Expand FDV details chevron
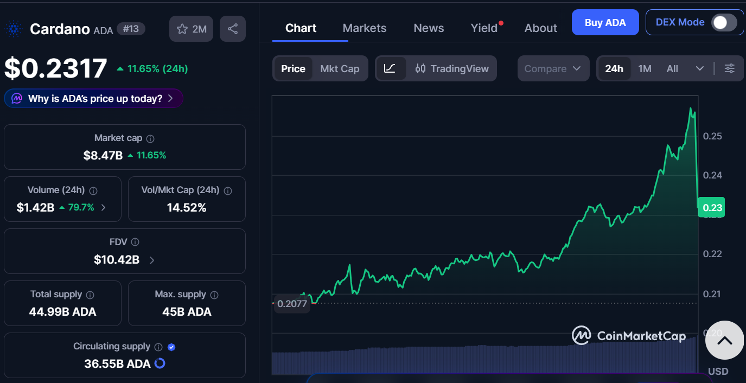746x383 pixels. click(x=152, y=260)
